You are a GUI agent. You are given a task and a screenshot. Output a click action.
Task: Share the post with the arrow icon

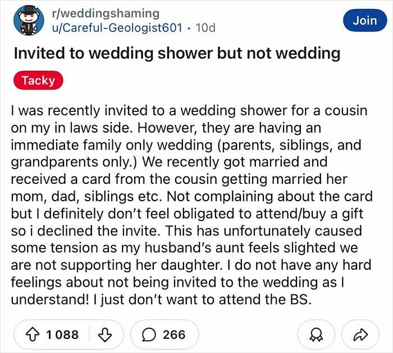[359, 336]
